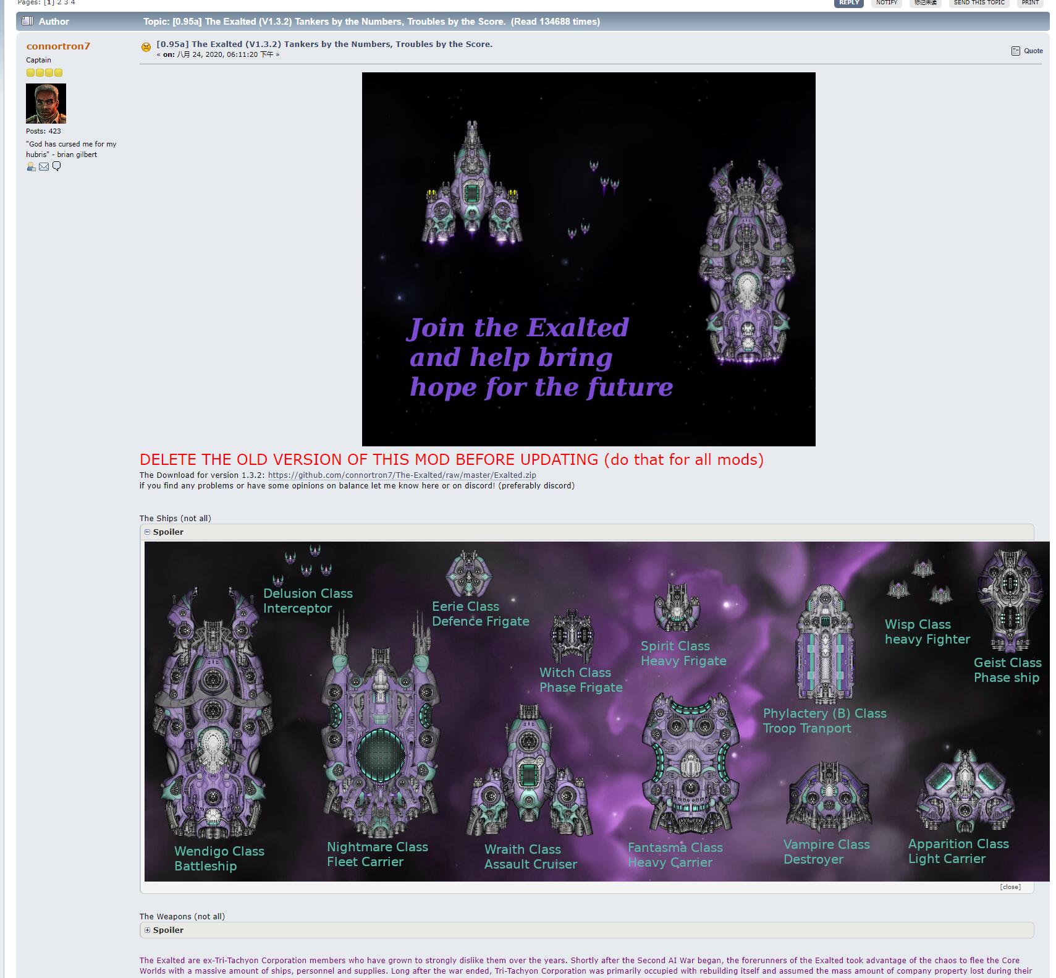Viewport: 1056px width, 978px height.
Task: Click the Quote icon on the post
Action: pos(1016,51)
